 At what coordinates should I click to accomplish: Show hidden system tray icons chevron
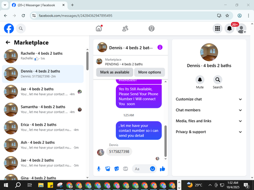(x=210, y=185)
